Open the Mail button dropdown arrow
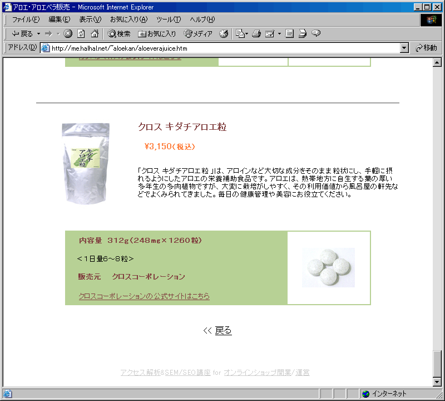 click(x=246, y=34)
